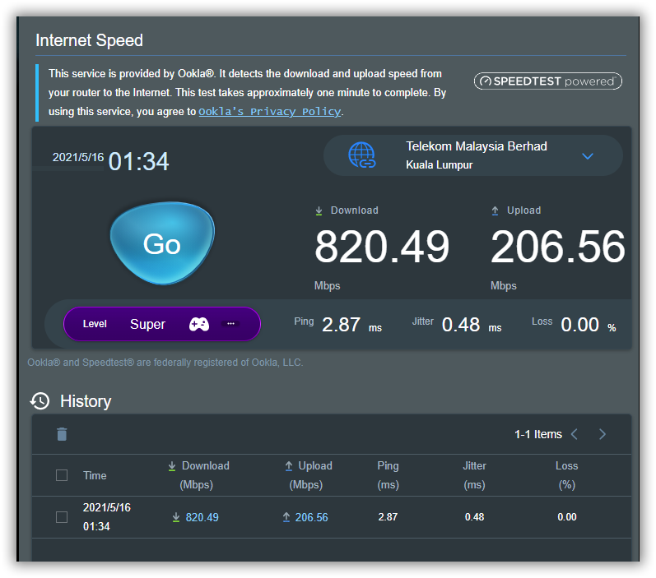The height and width of the screenshot is (578, 656).
Task: Click the 1-1 Items pagination text
Action: (538, 434)
